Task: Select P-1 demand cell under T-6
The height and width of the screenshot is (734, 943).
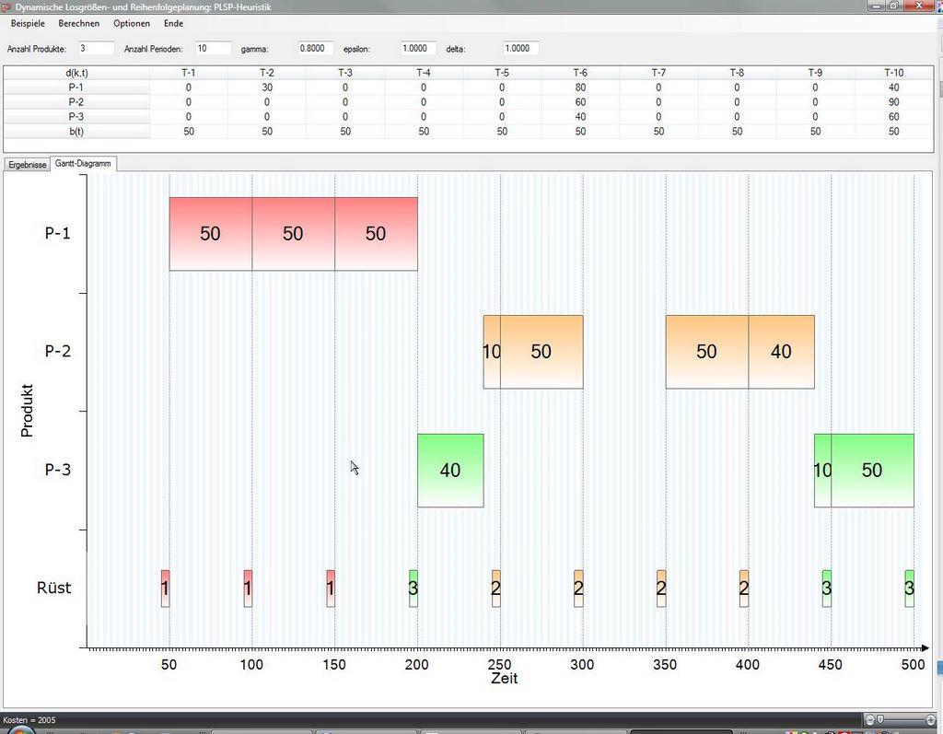Action: [580, 87]
